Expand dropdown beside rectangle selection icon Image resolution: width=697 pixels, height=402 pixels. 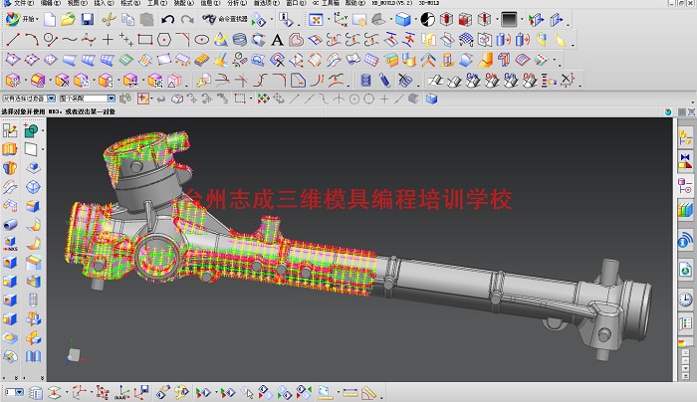251,99
